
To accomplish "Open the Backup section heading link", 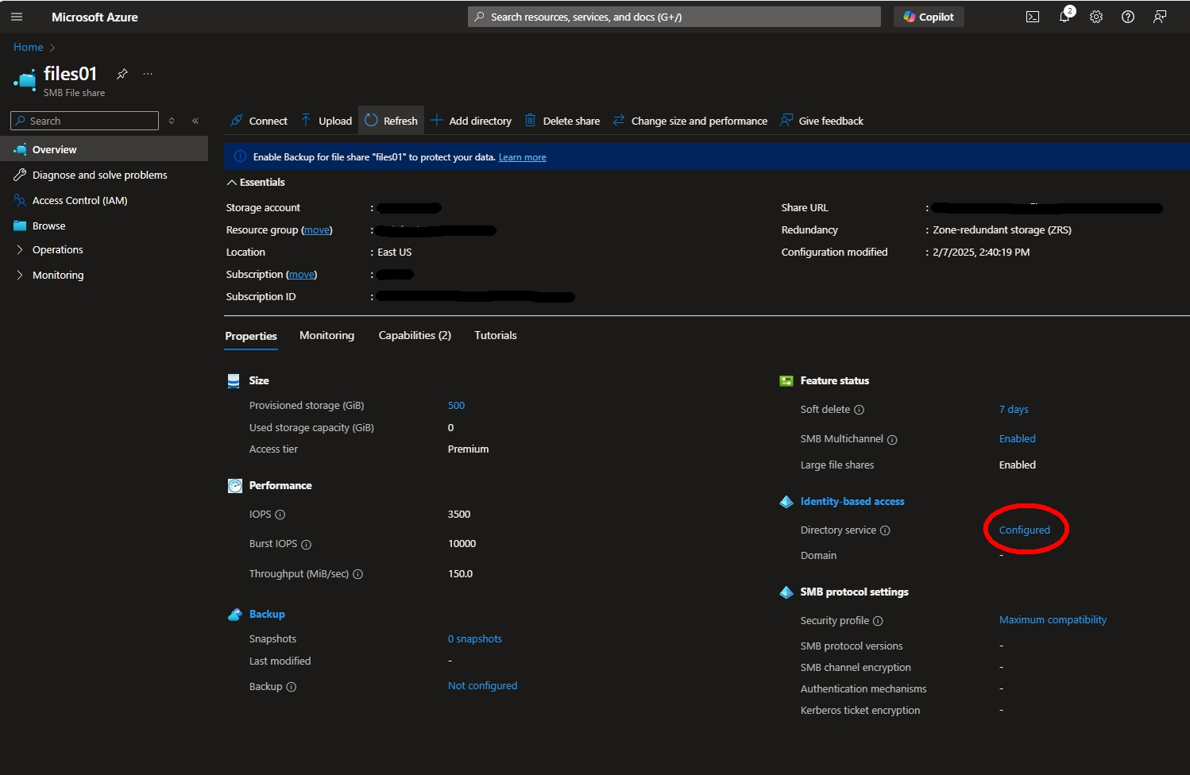I will pyautogui.click(x=267, y=615).
